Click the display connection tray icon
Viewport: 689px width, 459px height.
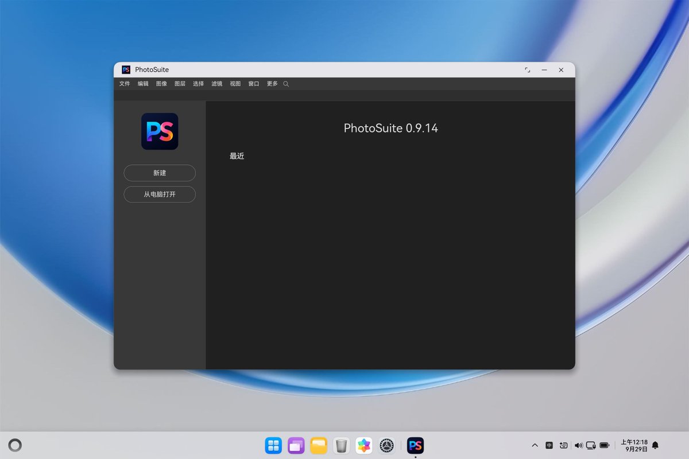click(x=591, y=445)
